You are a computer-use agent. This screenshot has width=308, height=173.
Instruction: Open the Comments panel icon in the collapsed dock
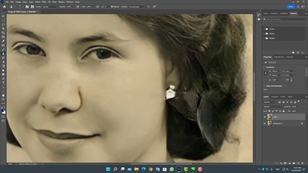tap(259, 19)
